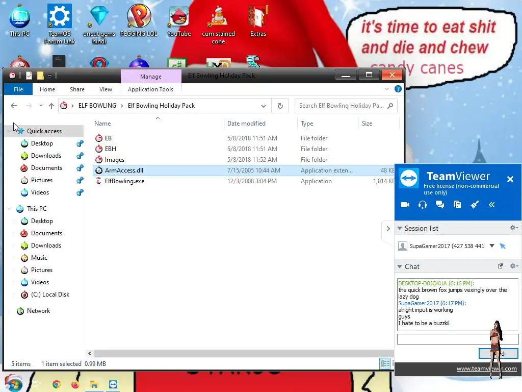This screenshot has width=522, height=392.
Task: Sort files by Date modified column
Action: pyautogui.click(x=246, y=124)
